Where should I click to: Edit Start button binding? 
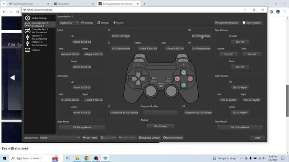[x=174, y=49]
